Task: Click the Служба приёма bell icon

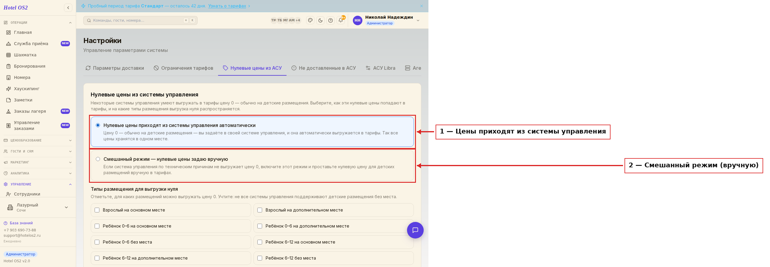Action: click(x=9, y=44)
